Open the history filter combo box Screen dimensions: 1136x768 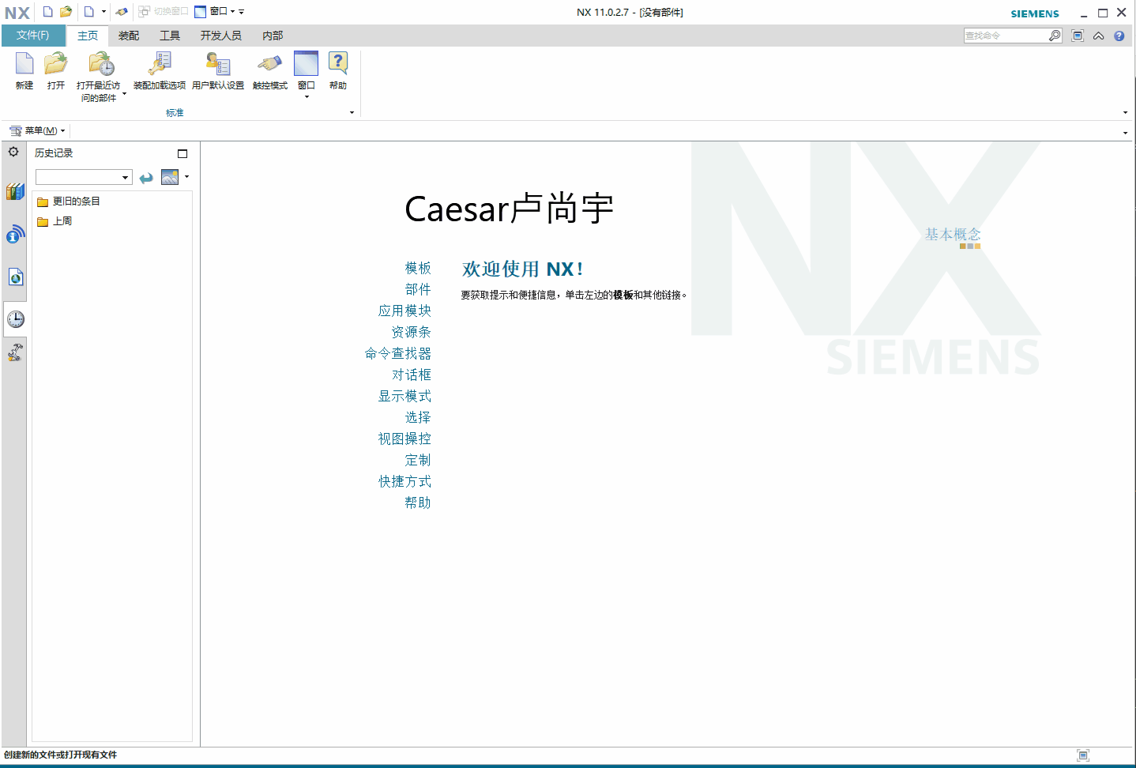[x=84, y=177]
